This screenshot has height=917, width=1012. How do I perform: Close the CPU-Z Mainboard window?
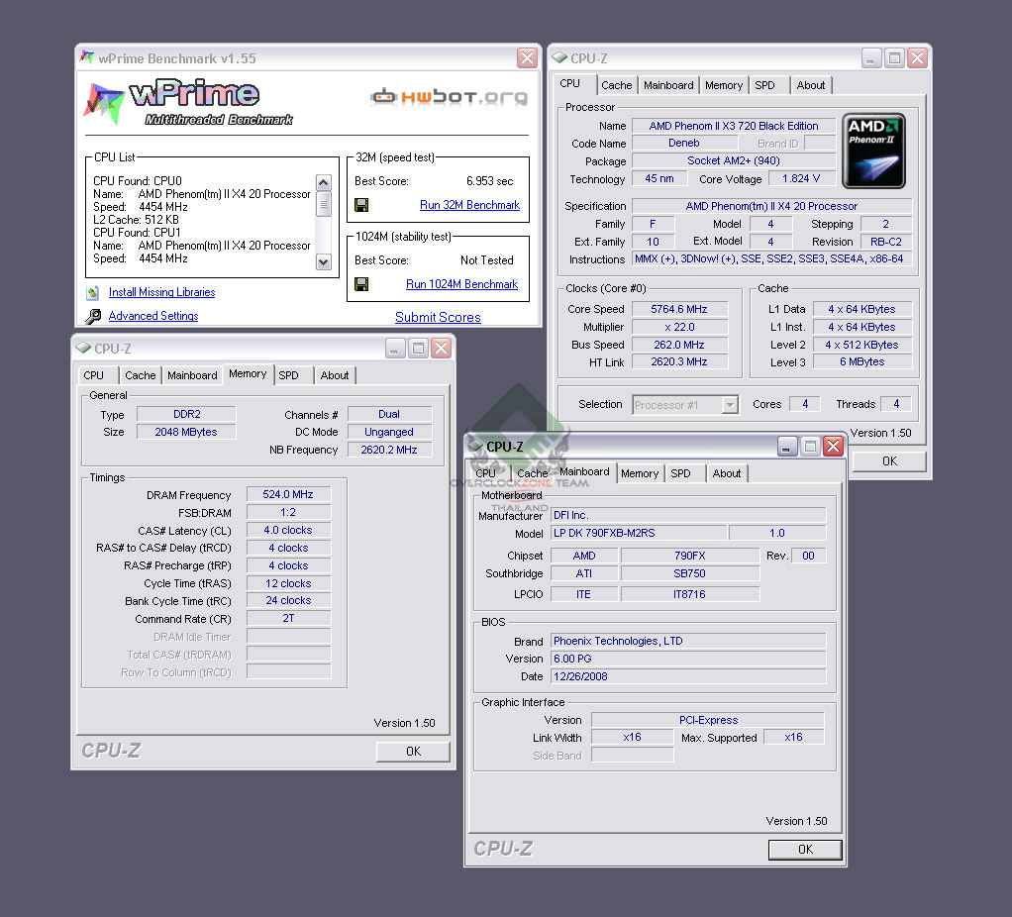point(833,446)
